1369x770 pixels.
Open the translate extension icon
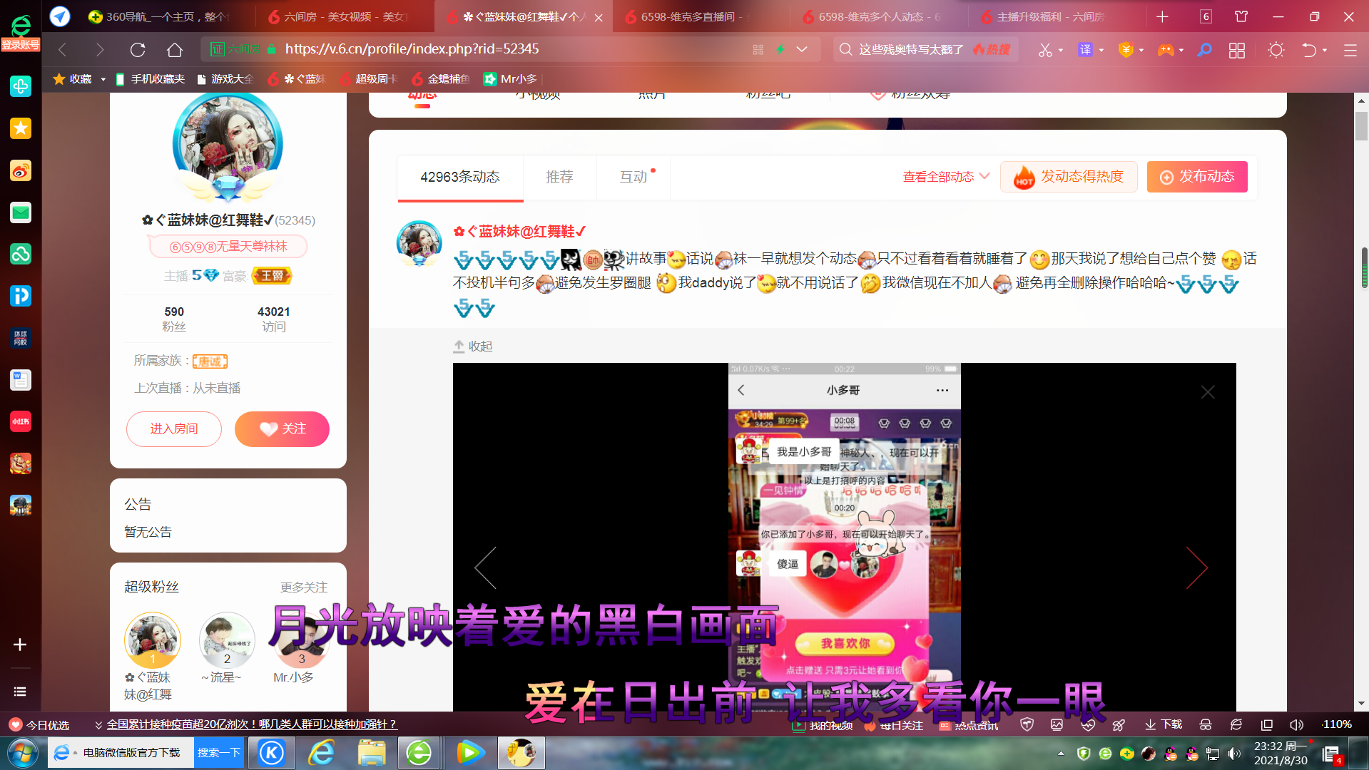[x=1085, y=50]
